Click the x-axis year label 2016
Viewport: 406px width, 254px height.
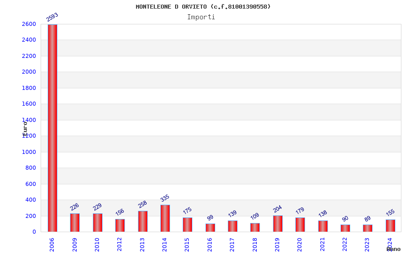click(210, 245)
